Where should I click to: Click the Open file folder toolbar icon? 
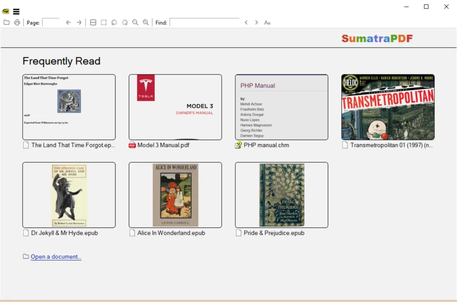[6, 22]
